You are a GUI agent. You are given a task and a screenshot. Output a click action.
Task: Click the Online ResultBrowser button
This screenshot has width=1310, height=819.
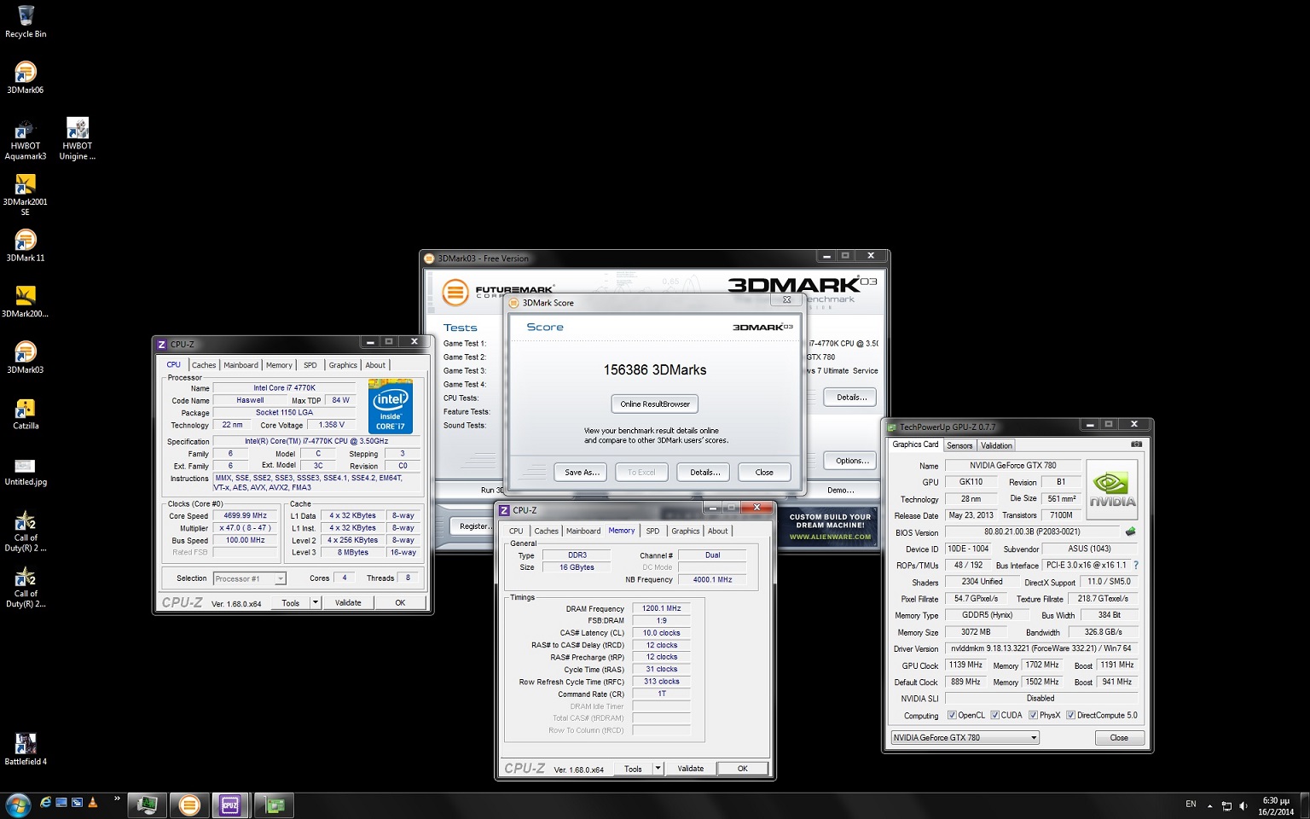[655, 404]
